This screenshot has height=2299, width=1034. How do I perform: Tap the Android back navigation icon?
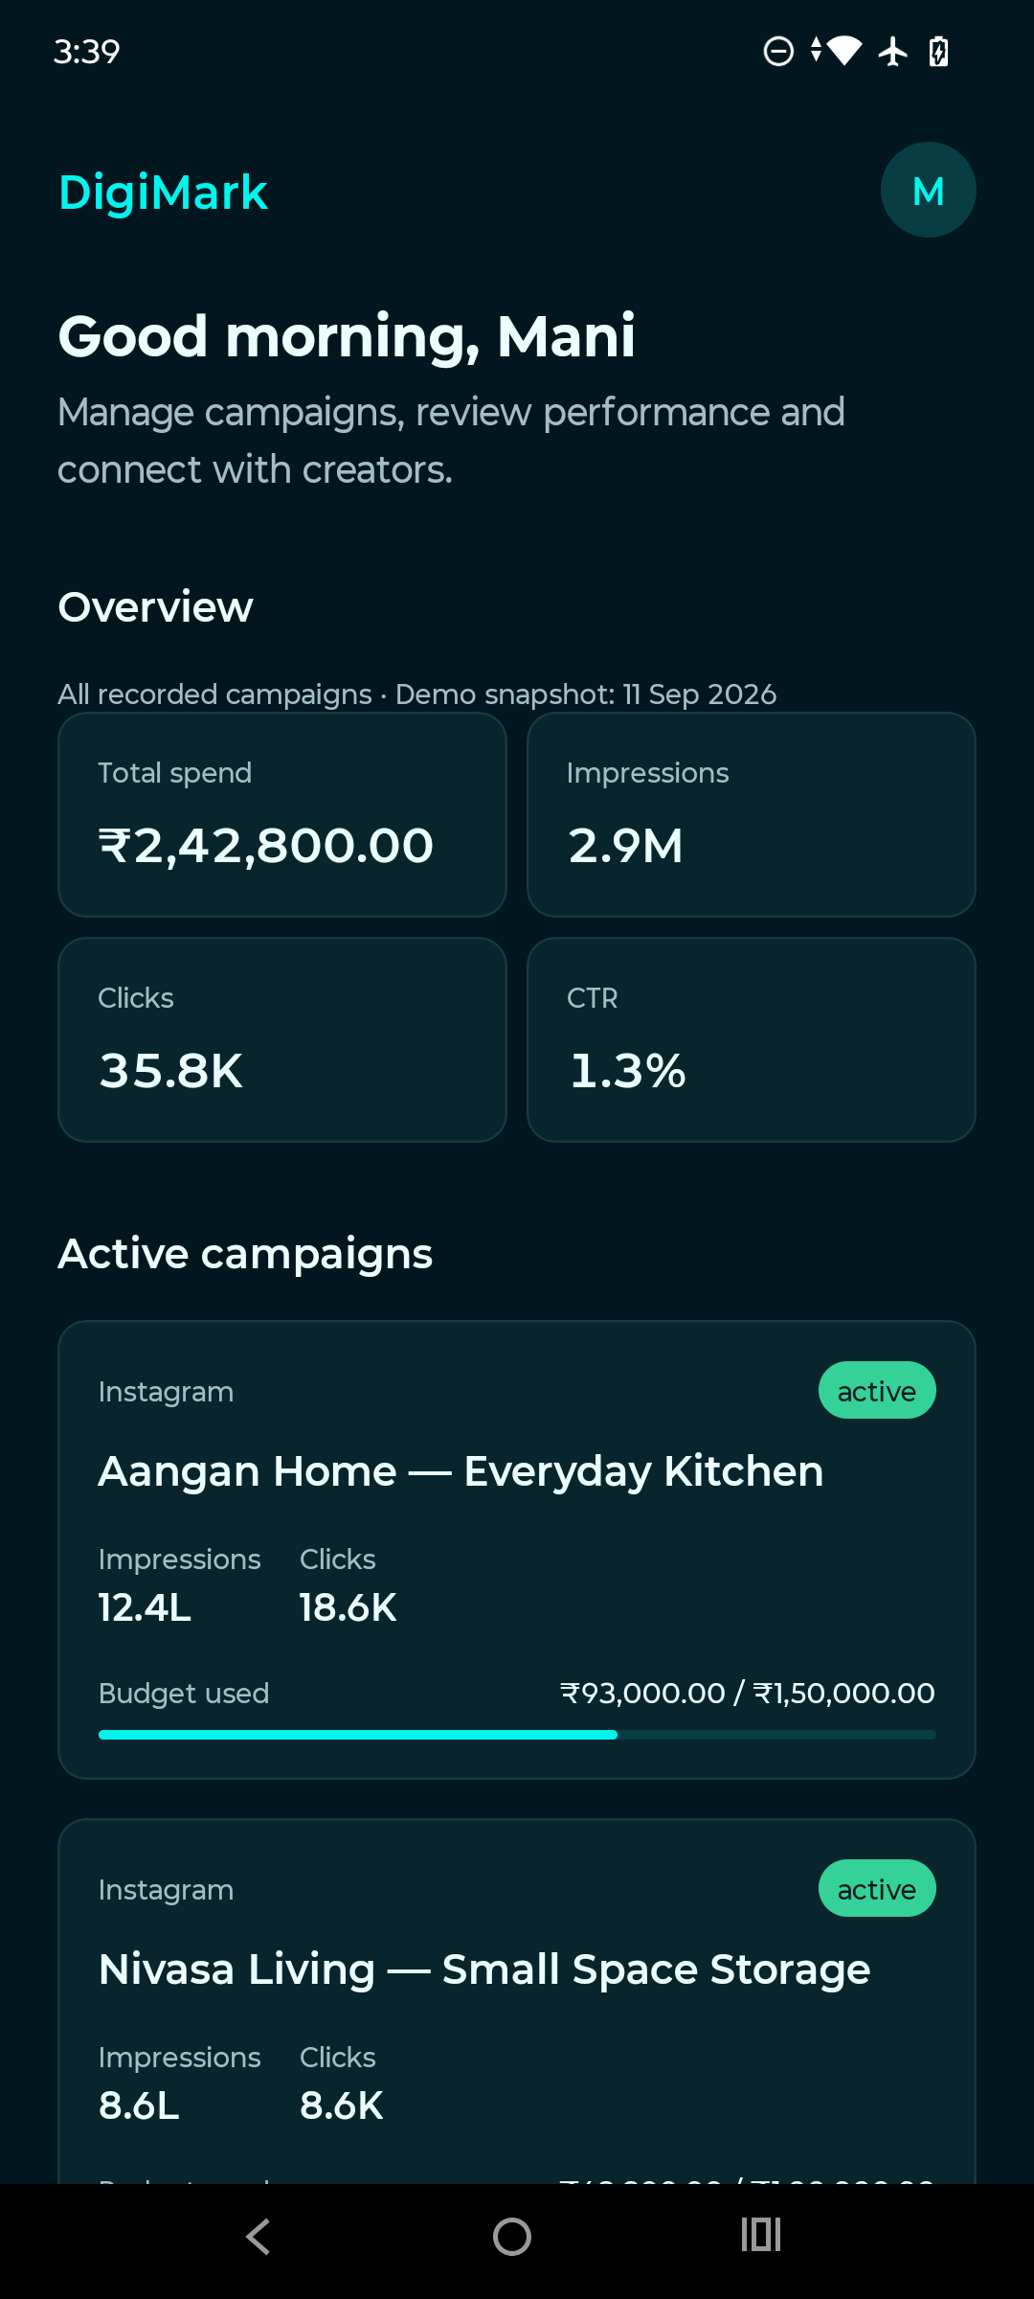click(258, 2237)
